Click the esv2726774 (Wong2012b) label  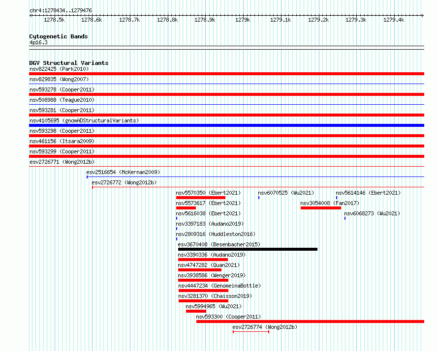[265, 327]
